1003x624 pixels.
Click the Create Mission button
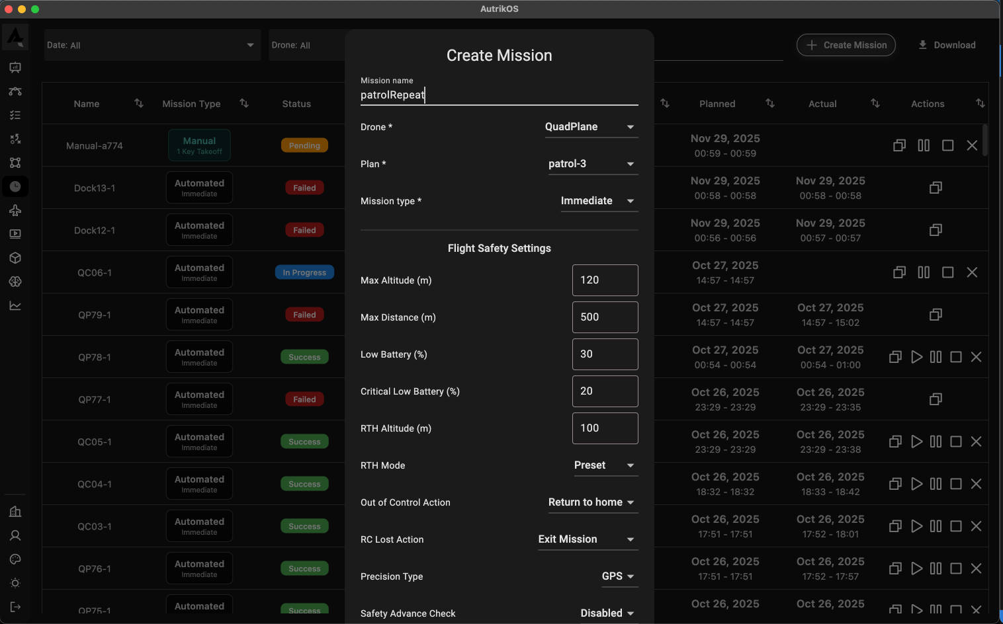tap(846, 45)
